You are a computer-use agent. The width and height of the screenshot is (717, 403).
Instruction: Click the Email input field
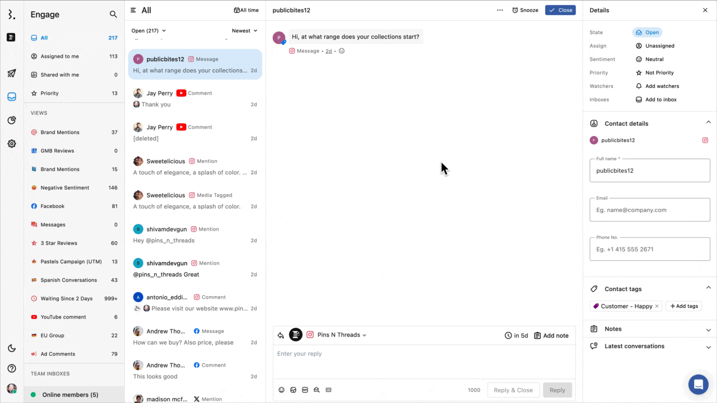tap(650, 210)
